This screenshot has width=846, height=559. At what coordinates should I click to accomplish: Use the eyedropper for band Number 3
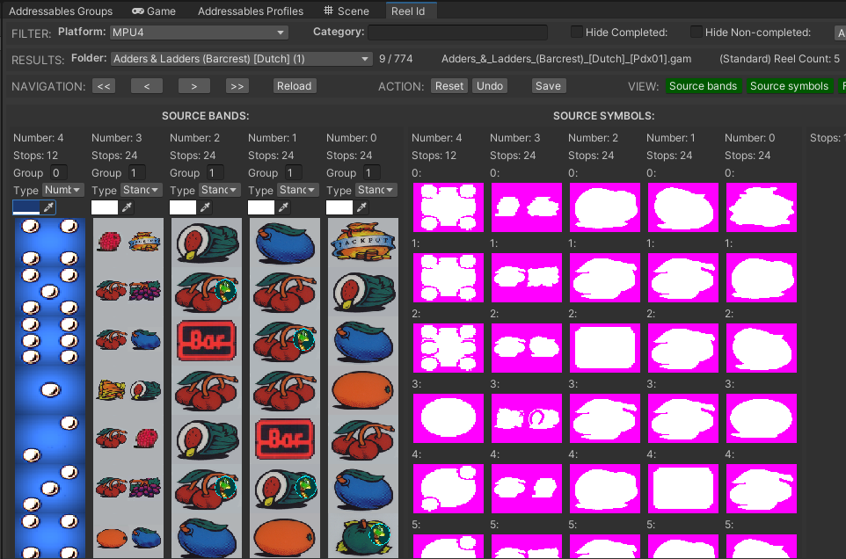pos(127,207)
